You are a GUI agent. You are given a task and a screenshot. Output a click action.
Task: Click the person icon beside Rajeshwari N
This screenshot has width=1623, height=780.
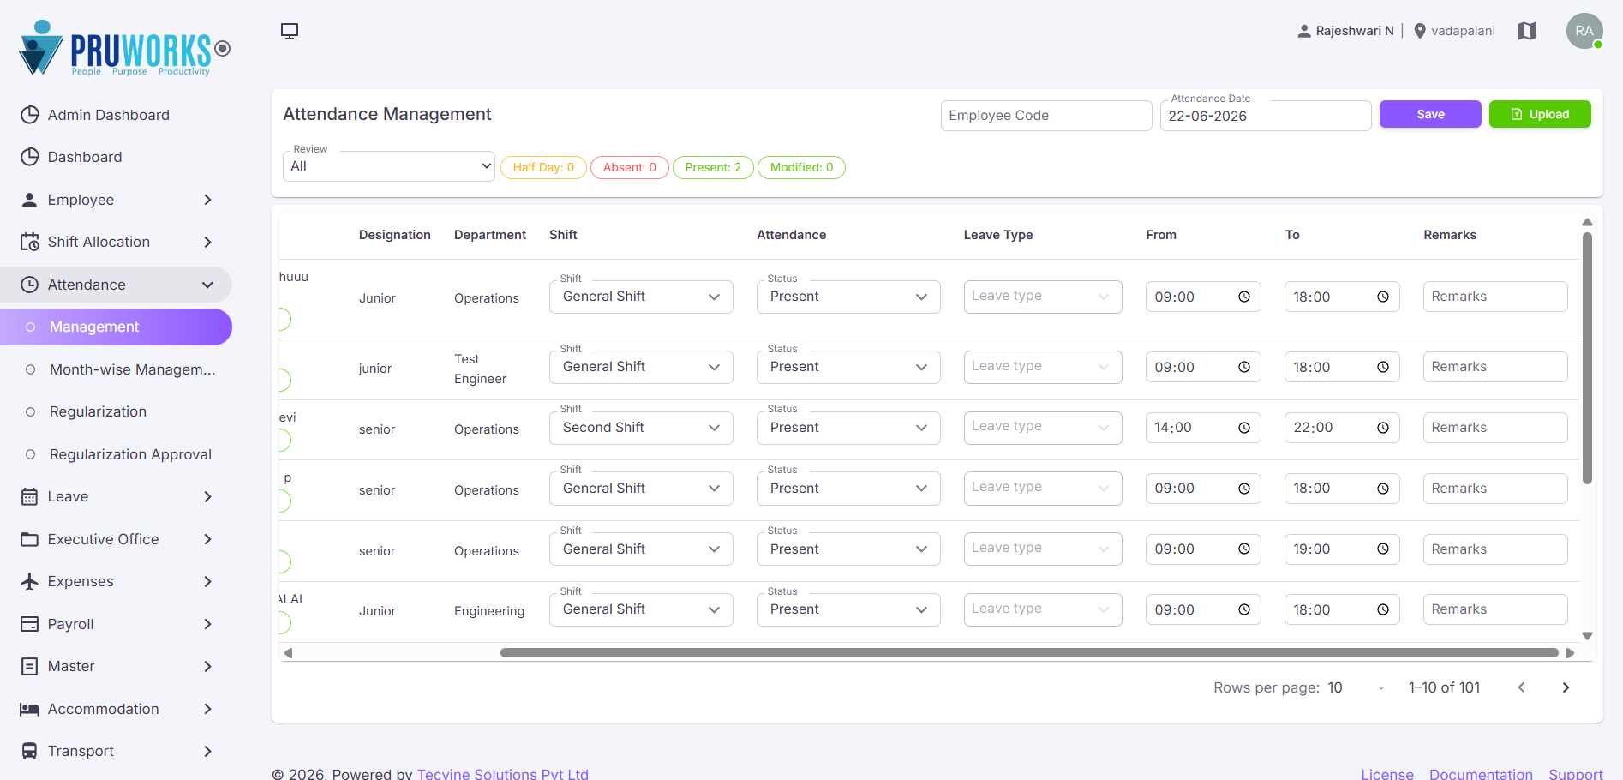tap(1304, 31)
